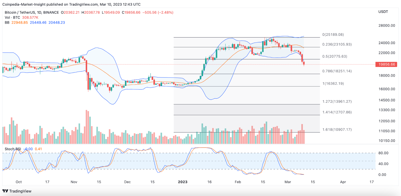Screen dimensions: 401x196
Task: Click the Coinpedia-Market-Insight published header text
Action: (71, 4)
